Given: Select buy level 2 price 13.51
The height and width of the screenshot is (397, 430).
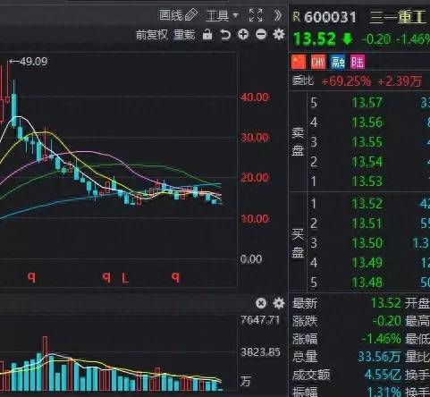Looking at the screenshot, I should [367, 224].
